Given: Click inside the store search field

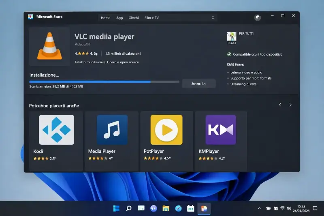Looking at the screenshot, I should (158, 18).
